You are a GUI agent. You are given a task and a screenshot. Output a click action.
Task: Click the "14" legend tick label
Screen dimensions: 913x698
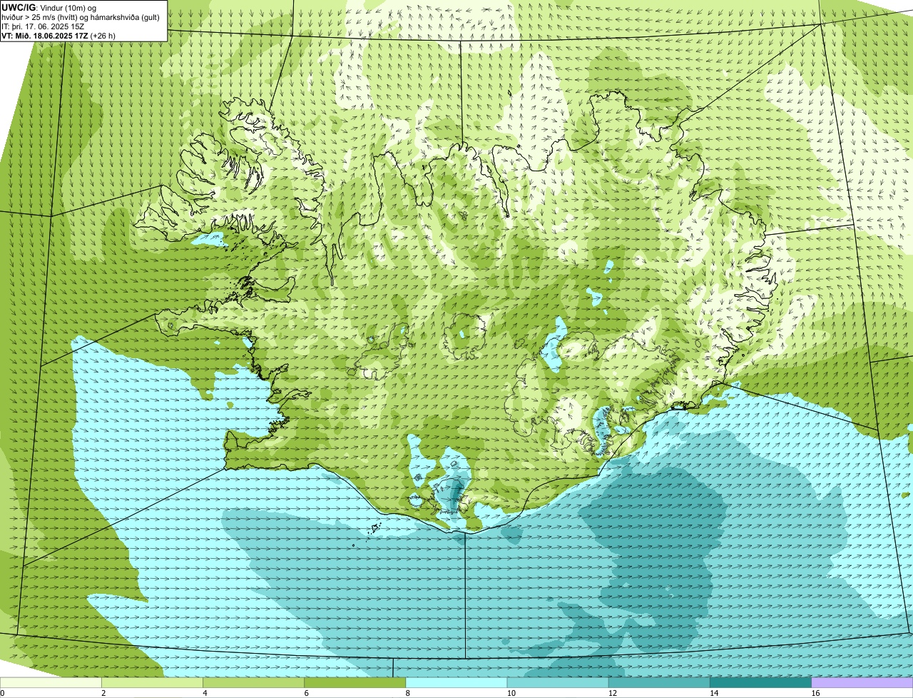[713, 693]
